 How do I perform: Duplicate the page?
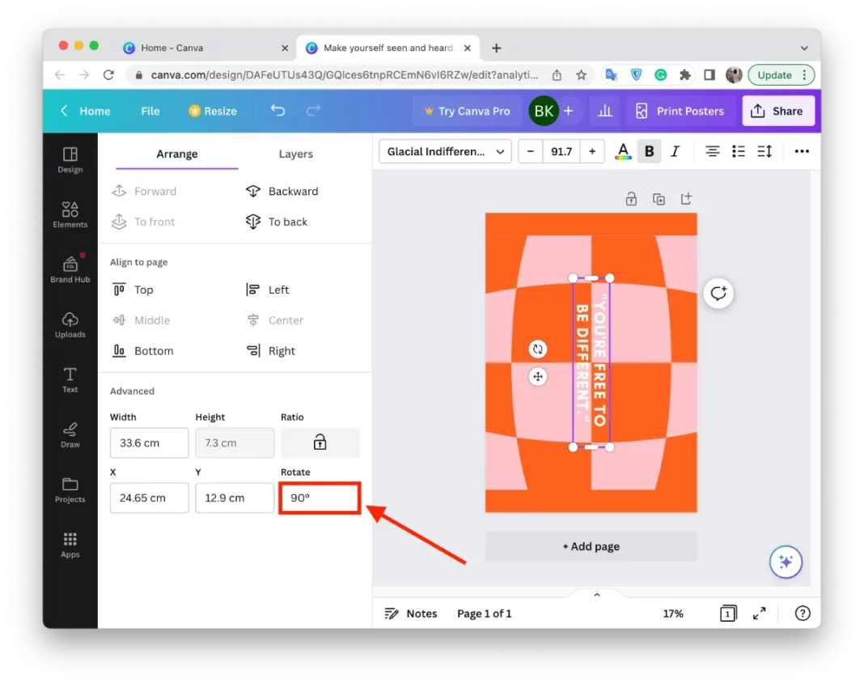(659, 199)
